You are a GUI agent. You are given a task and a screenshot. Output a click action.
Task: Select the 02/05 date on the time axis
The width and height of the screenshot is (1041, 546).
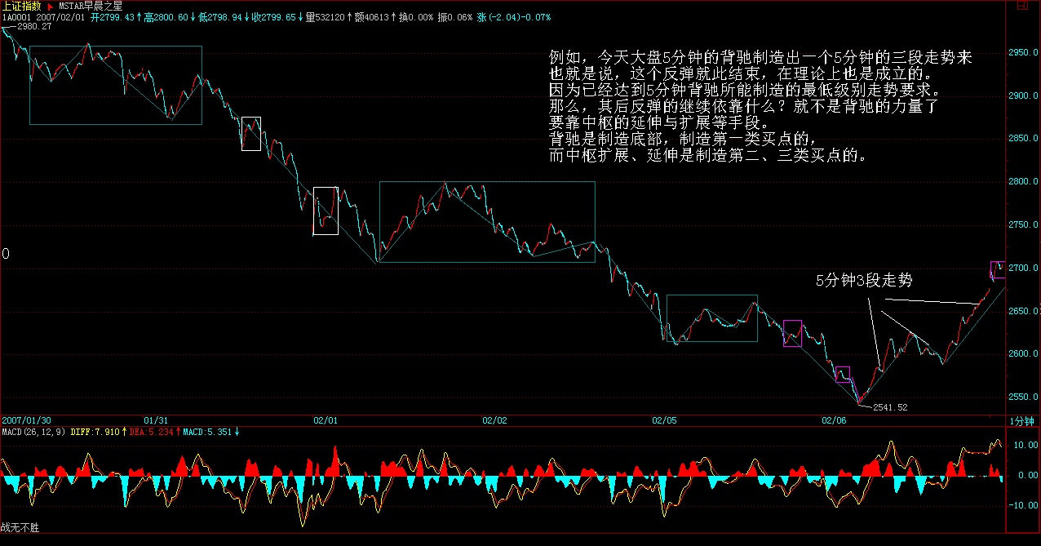click(664, 421)
